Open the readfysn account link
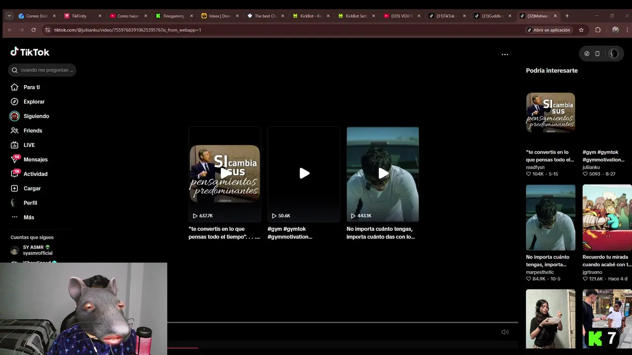Viewport: 632px width, 355px height. click(x=535, y=167)
